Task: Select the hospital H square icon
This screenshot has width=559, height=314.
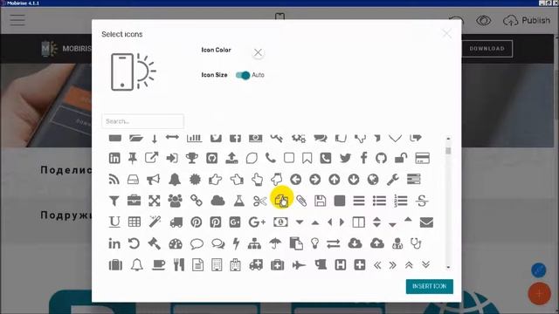Action: pyautogui.click(x=341, y=265)
